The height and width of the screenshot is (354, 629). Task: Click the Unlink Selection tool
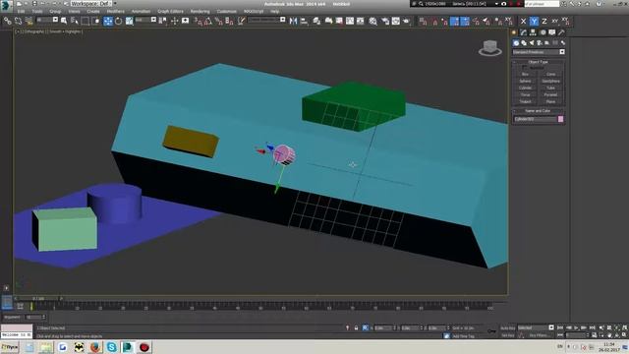(18, 21)
